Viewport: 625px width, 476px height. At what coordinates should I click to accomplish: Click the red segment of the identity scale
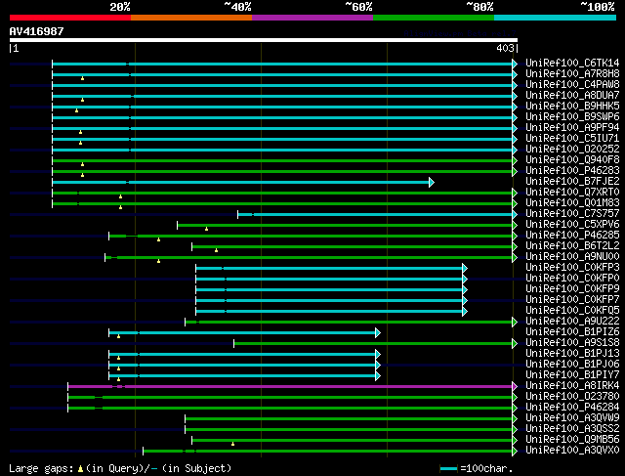(70, 18)
